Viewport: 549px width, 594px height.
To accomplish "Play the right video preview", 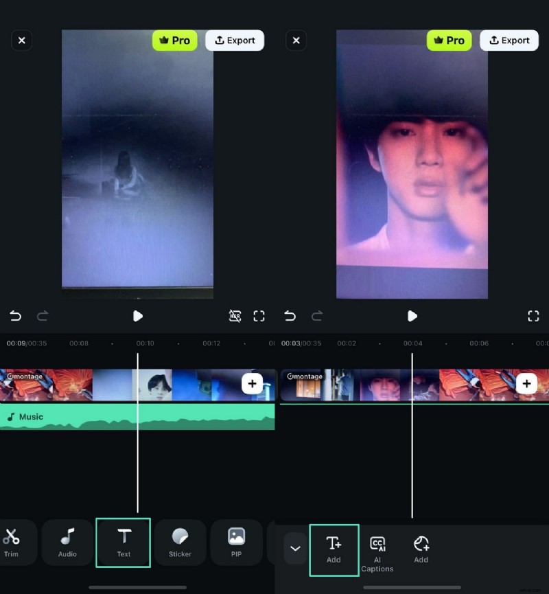I will coord(412,316).
